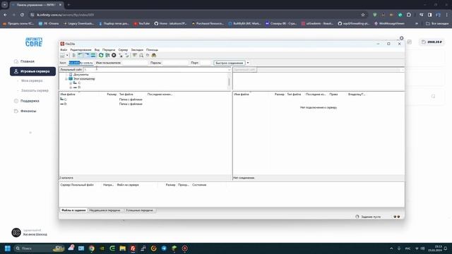The width and height of the screenshot is (452, 254).
Task: Bookmark this page with the star icon
Action: coord(363,15)
